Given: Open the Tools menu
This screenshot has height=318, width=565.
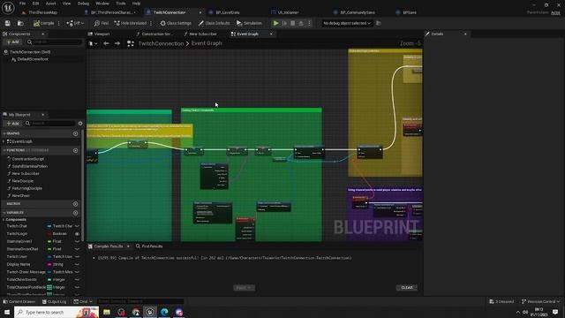Looking at the screenshot, I should pyautogui.click(x=121, y=4).
